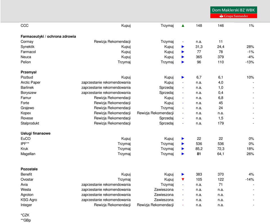Screen dimensions: 270x223
Task: Click the blue arrow in Neuca row
Action: point(183,57)
